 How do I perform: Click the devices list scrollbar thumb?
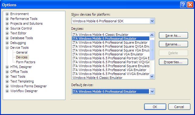pos(152,50)
